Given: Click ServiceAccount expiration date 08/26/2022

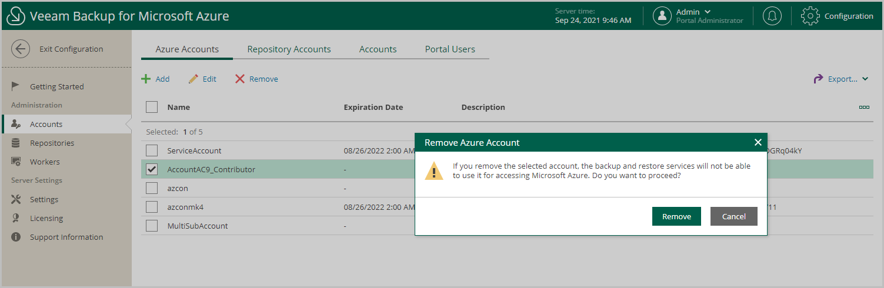Looking at the screenshot, I should (379, 150).
